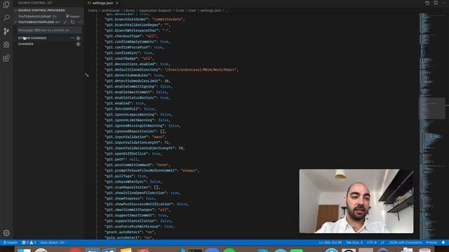The height and width of the screenshot is (252, 449).
Task: Open notifications bell in status bar
Action: point(443,243)
